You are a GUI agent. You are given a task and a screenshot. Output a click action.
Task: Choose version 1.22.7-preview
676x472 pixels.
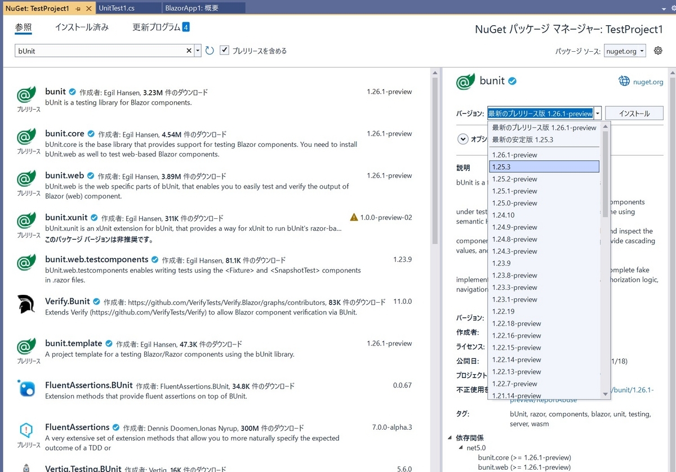click(544, 384)
